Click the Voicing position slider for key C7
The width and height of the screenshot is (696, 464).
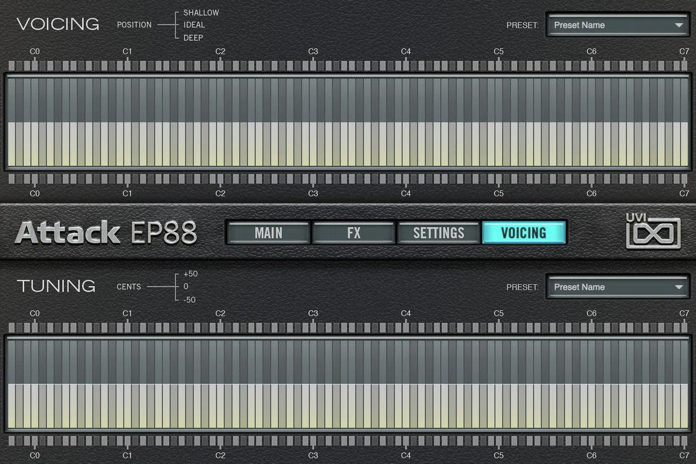click(684, 122)
